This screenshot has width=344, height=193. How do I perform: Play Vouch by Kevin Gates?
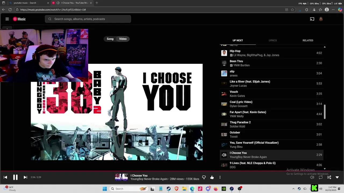[x=272, y=94]
